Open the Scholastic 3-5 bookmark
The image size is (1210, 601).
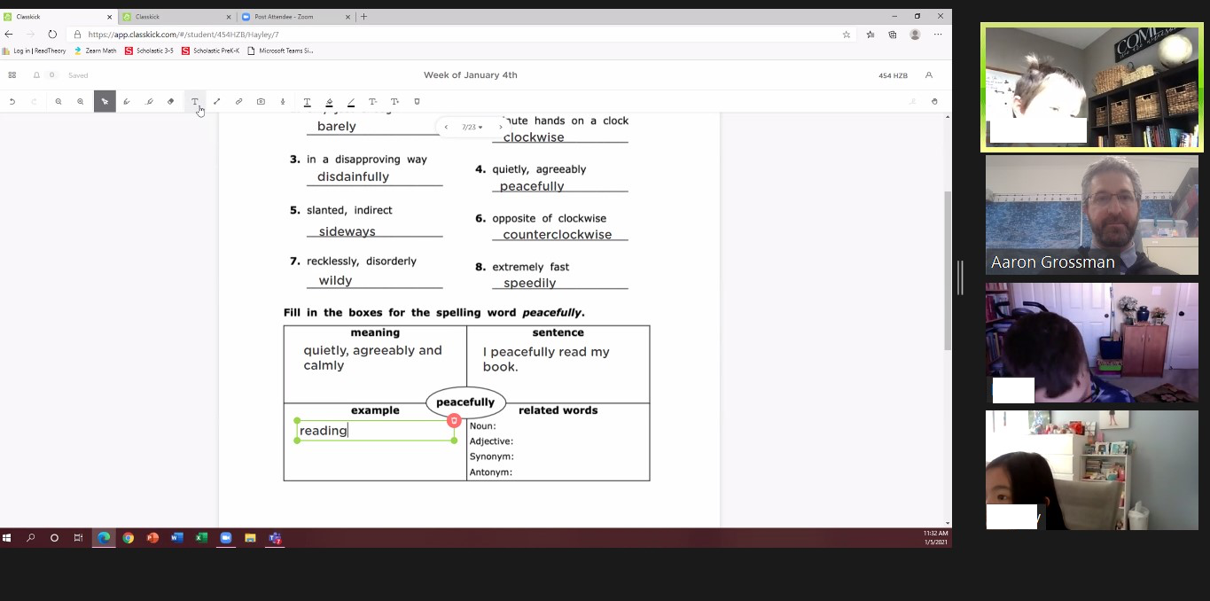tap(149, 51)
